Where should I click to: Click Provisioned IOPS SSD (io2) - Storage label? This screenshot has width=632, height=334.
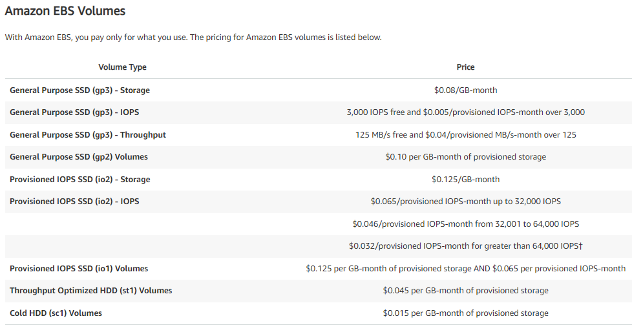click(x=79, y=180)
